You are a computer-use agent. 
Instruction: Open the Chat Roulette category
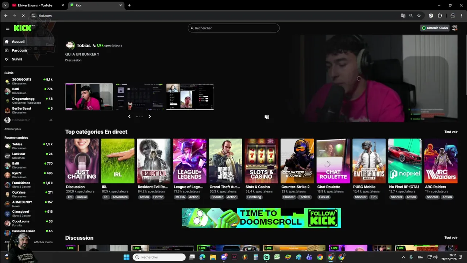[x=333, y=161]
